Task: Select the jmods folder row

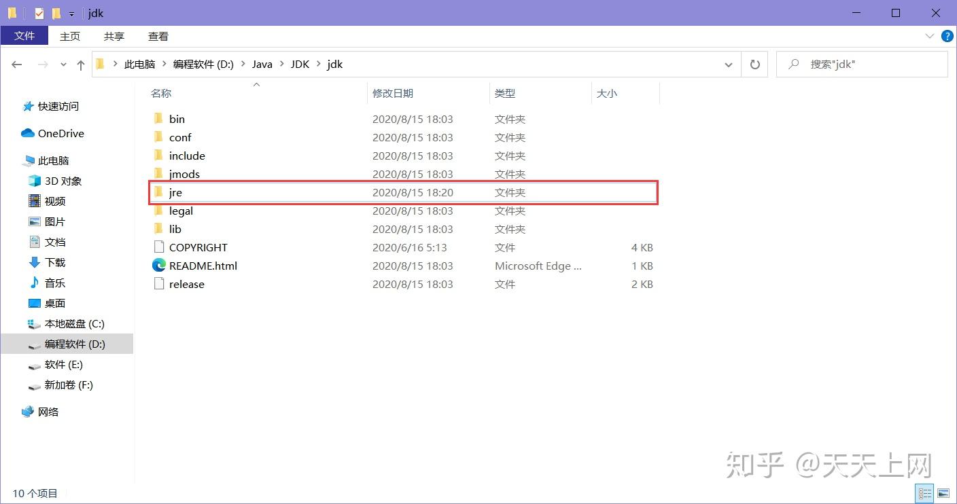Action: [x=184, y=174]
